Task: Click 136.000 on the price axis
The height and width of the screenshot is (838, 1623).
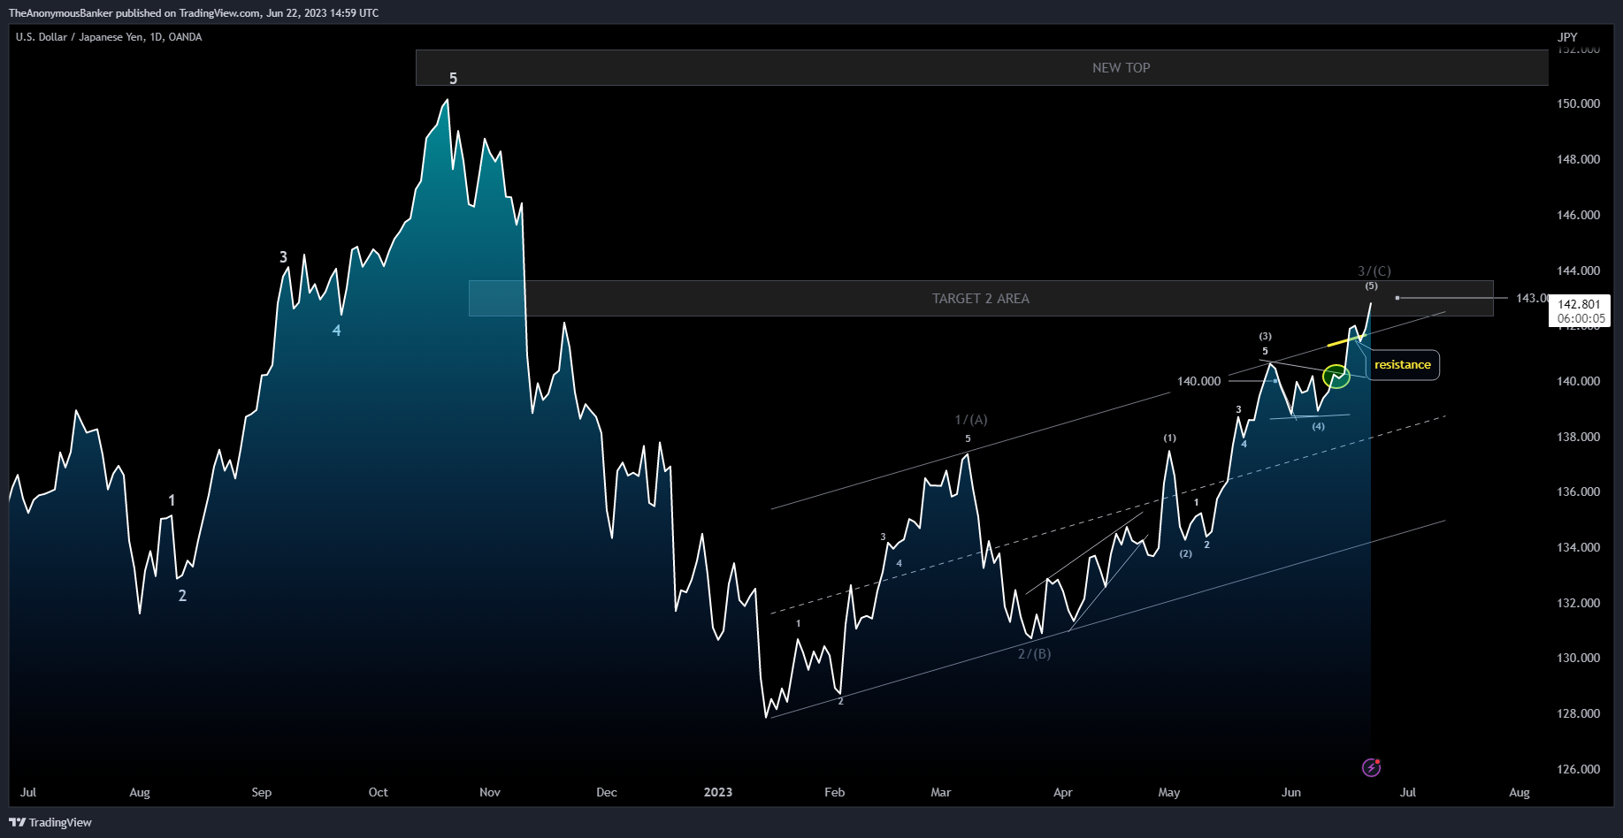Action: (x=1578, y=492)
